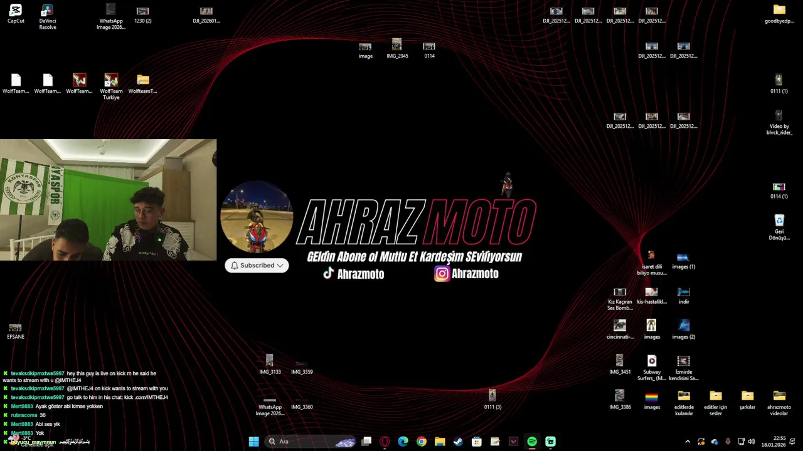
Task: Select the indir file icon
Action: coord(684,296)
